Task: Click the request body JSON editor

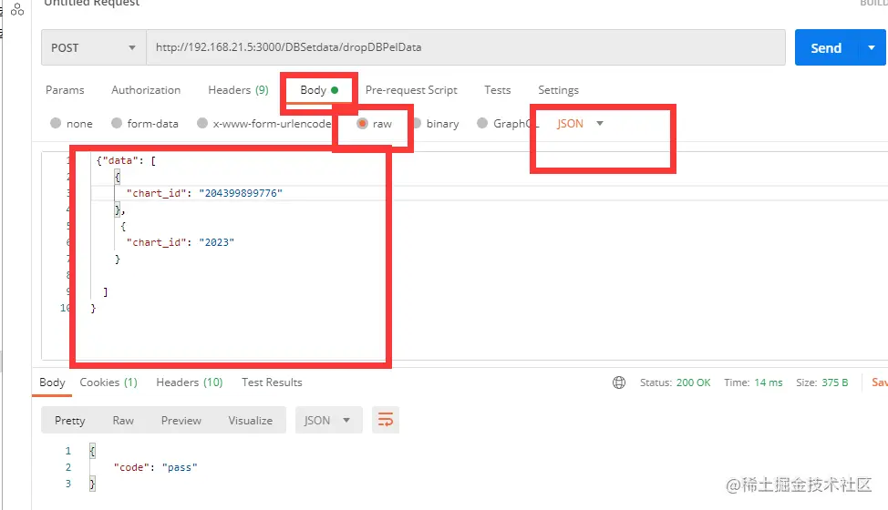Action: point(464,256)
